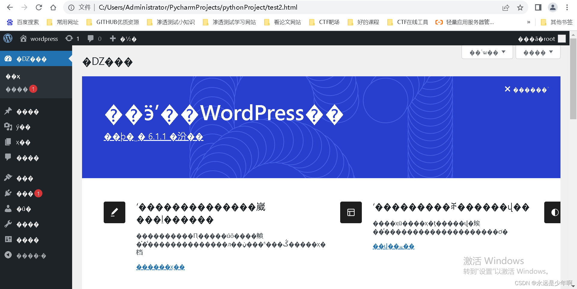
Task: Open Plugins menu with plug icon
Action: [36, 194]
